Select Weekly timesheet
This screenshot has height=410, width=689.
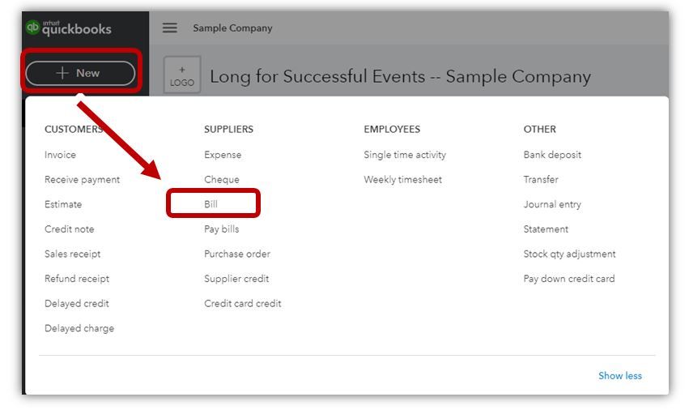coord(403,180)
